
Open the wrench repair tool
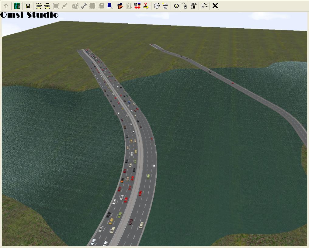click(x=84, y=6)
